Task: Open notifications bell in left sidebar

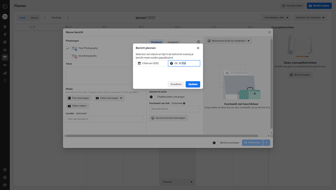Action: coord(5,35)
